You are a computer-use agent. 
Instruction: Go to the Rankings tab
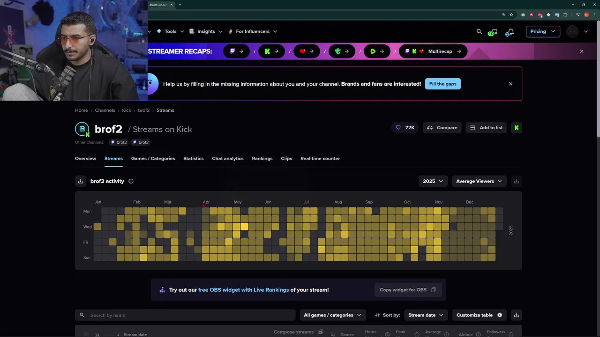coord(262,159)
